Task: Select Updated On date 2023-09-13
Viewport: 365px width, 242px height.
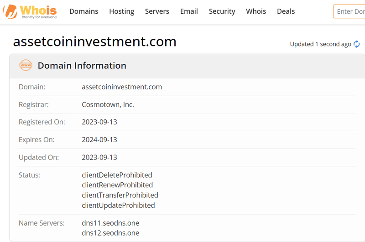Action: [x=99, y=157]
